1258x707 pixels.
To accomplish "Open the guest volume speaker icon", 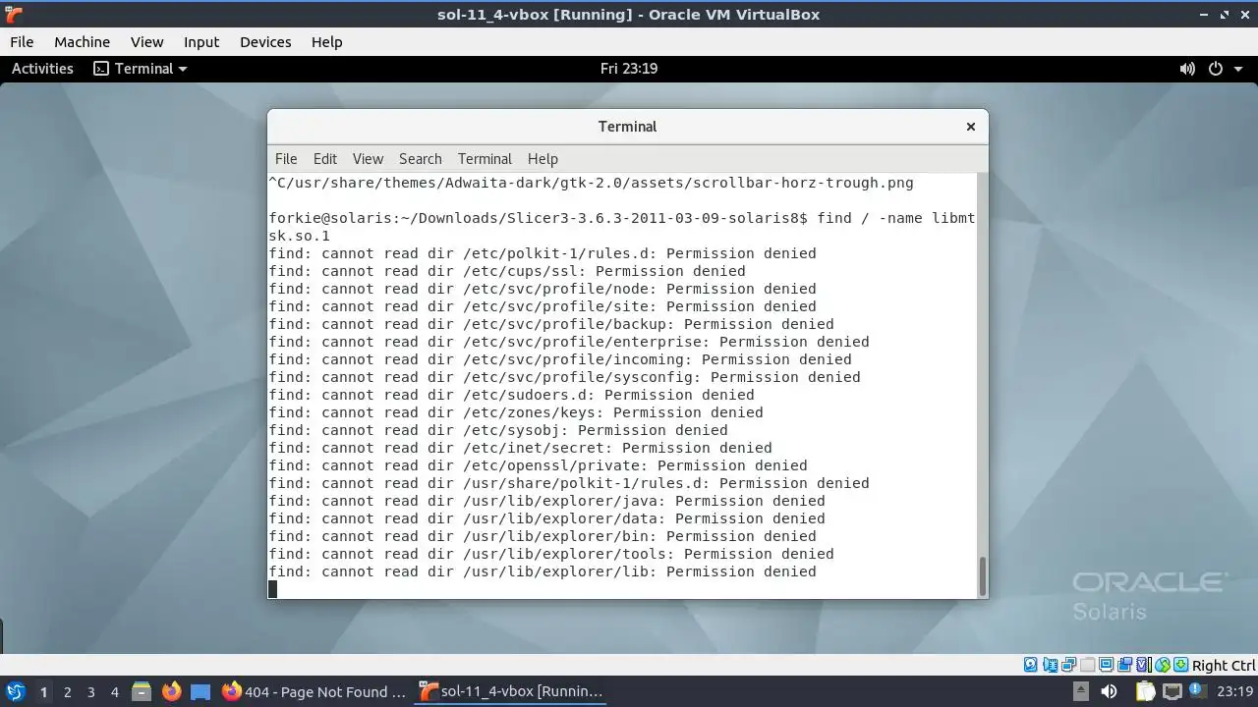I will (x=1187, y=69).
